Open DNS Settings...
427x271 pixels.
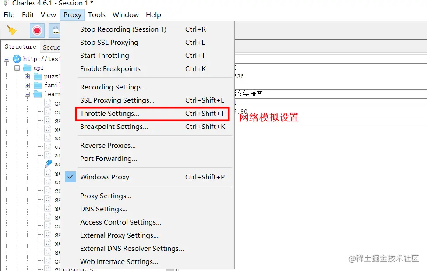pyautogui.click(x=147, y=209)
